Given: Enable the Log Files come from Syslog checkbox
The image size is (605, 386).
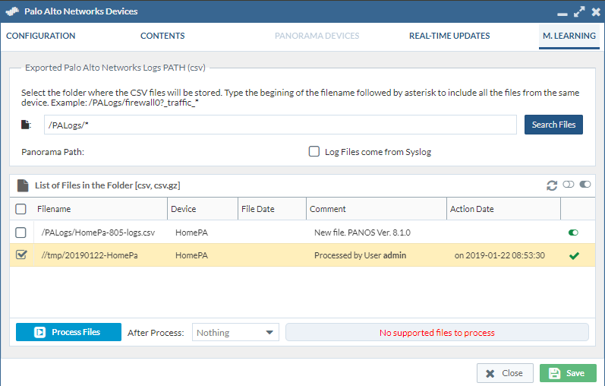Looking at the screenshot, I should (314, 152).
